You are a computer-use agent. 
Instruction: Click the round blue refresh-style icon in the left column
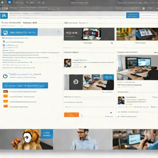(5, 76)
